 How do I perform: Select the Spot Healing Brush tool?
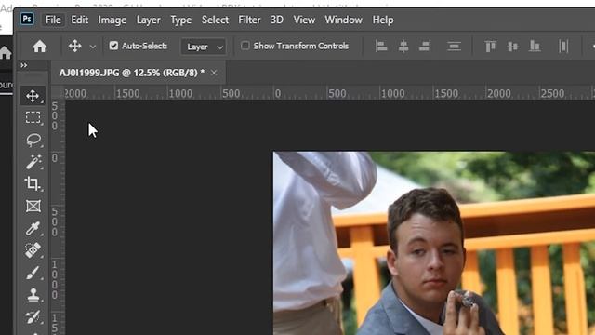33,250
